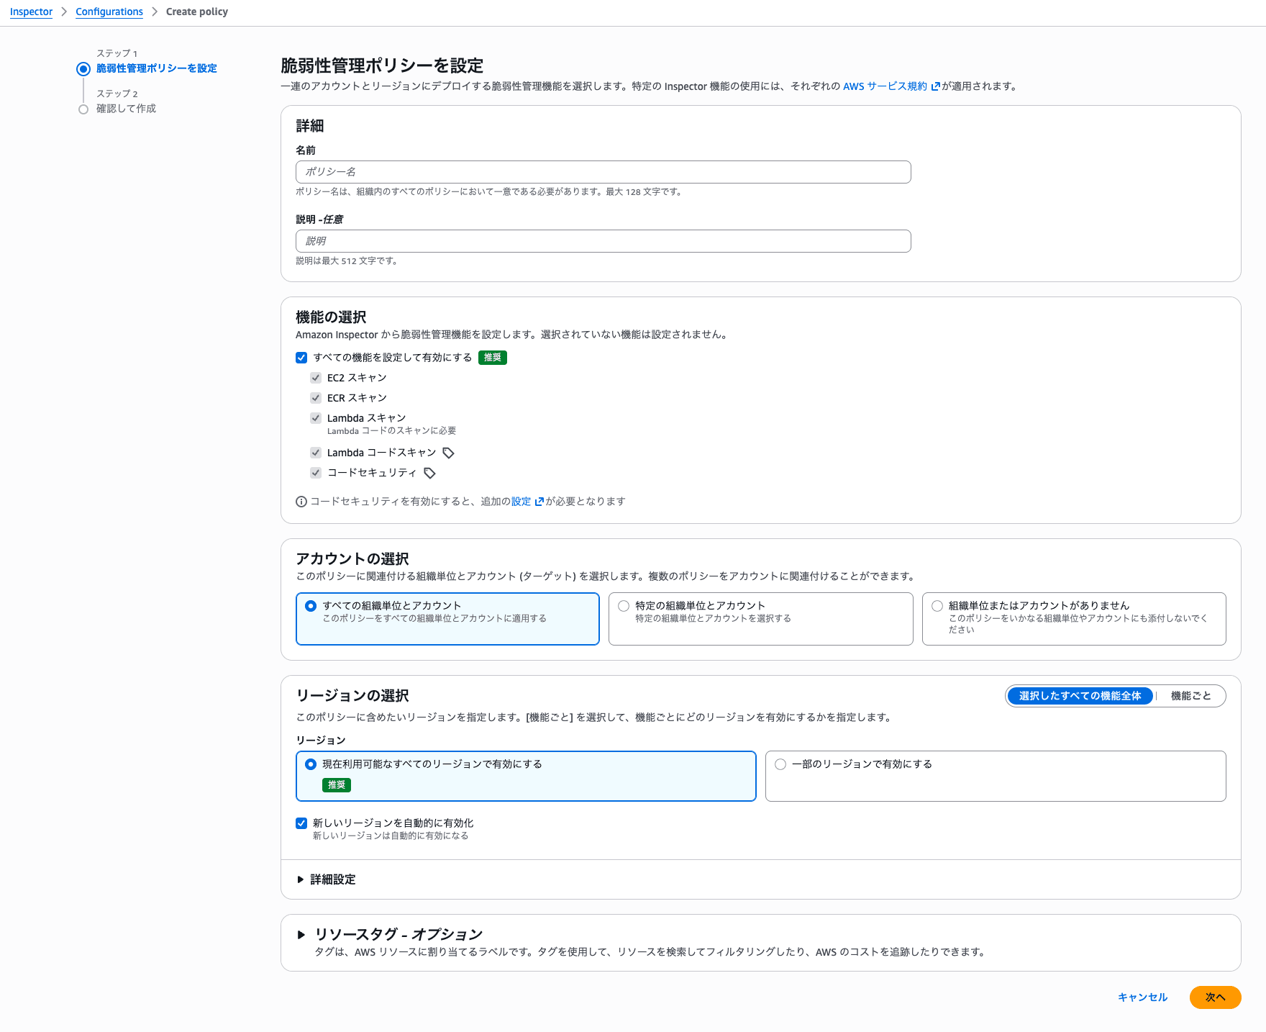This screenshot has width=1266, height=1032.
Task: Click the tag icon beside Lambda コードスキャン
Action: click(448, 453)
